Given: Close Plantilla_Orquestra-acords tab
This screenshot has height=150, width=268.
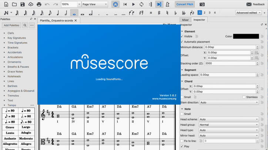Looking at the screenshot, I should (x=76, y=20).
